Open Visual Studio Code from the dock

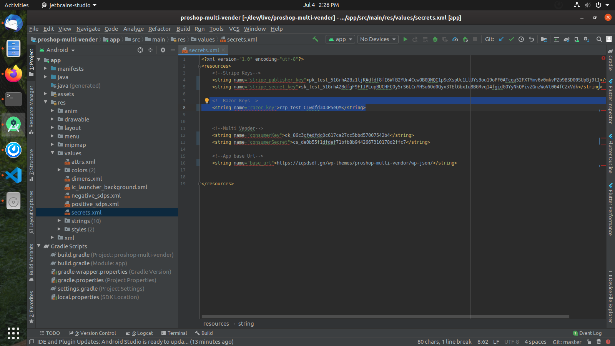click(13, 176)
